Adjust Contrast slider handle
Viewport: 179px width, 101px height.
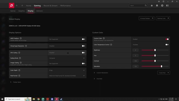coord(155,61)
